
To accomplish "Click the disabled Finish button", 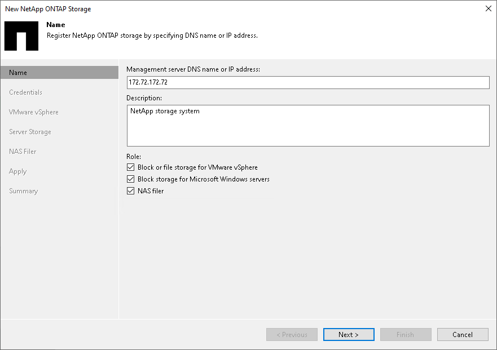I will 406,334.
